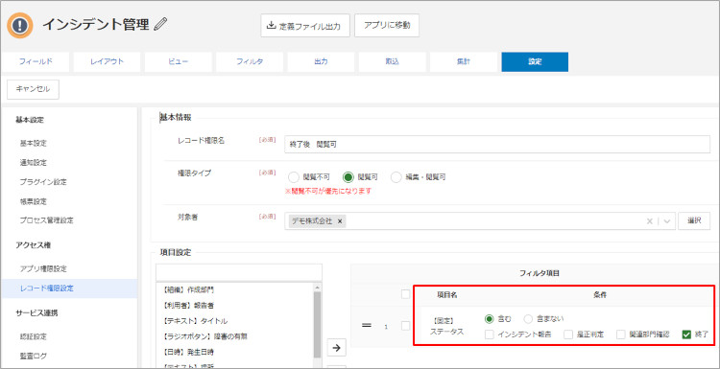Remove the デモ株式会社 tag

340,221
